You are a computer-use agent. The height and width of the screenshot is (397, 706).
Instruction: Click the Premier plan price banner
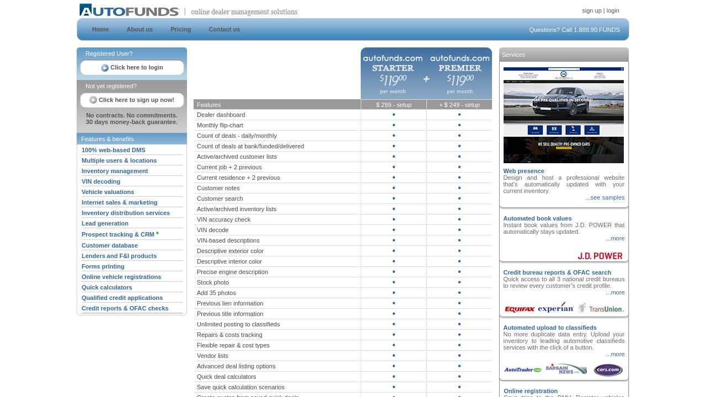460,73
